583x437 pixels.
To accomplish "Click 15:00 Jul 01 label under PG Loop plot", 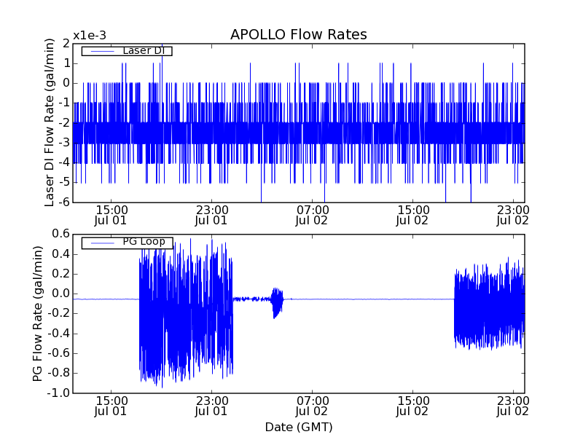I will coord(111,406).
